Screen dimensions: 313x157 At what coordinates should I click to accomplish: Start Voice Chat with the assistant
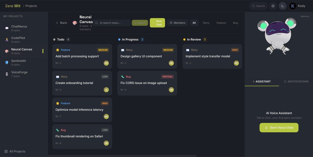279,127
